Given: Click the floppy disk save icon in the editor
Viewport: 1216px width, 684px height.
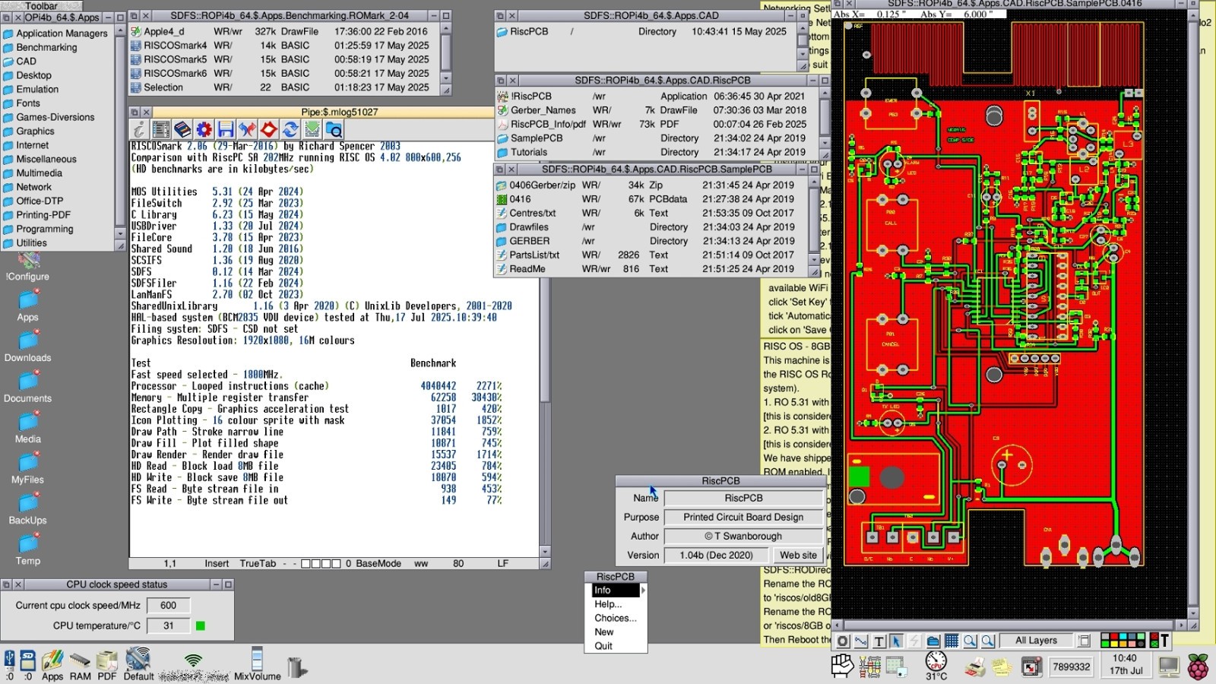Looking at the screenshot, I should coord(226,129).
